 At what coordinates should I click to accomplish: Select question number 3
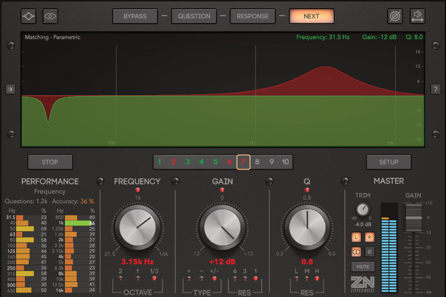tap(187, 162)
